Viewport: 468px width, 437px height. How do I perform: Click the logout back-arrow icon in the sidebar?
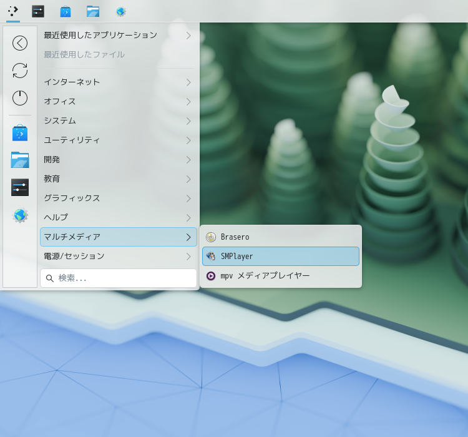click(x=20, y=43)
